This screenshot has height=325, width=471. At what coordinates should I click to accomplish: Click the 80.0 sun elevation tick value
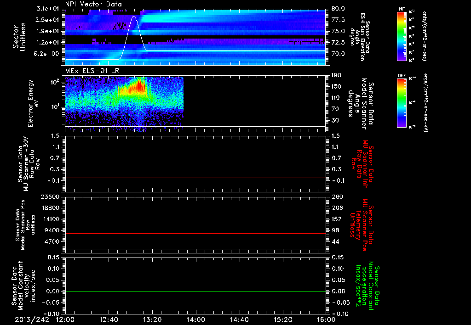[338, 9]
